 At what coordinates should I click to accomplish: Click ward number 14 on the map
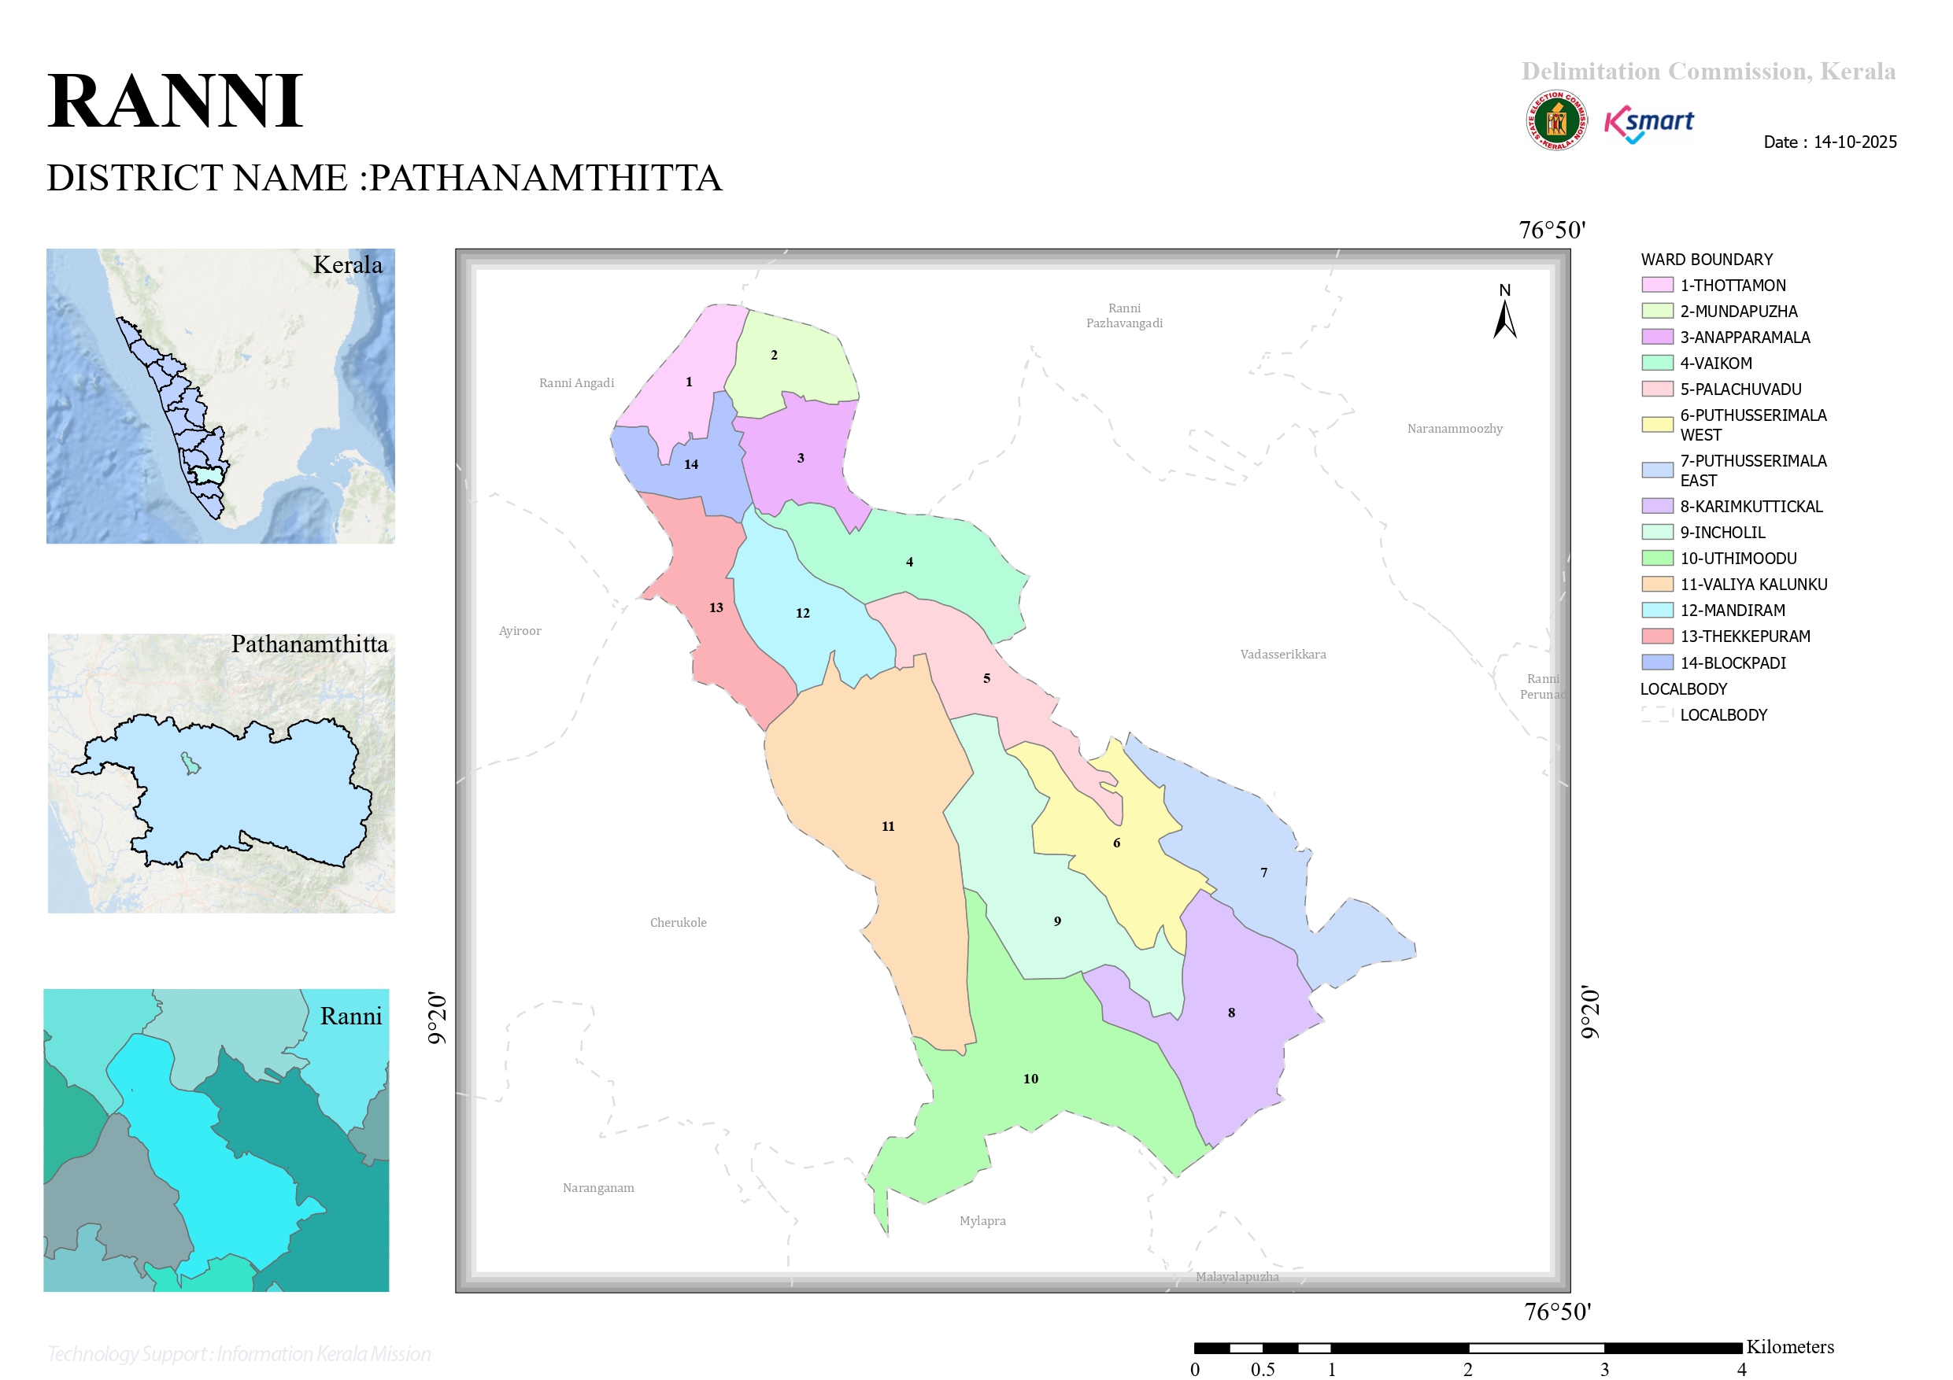point(692,464)
